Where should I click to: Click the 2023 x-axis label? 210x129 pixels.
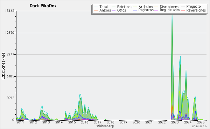175,122
